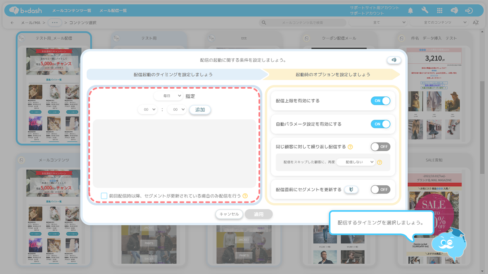Click the card icon on クーポン配信メール
This screenshot has width=488, height=274.
click(x=307, y=38)
